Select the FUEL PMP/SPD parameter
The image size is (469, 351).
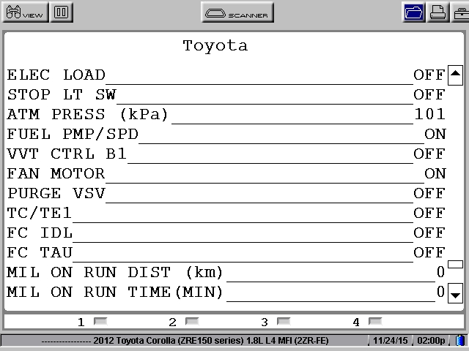pyautogui.click(x=226, y=134)
